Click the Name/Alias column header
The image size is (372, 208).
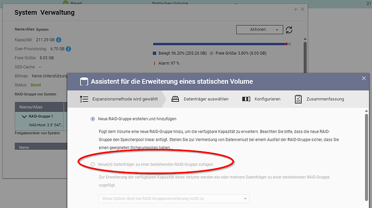tap(39, 107)
